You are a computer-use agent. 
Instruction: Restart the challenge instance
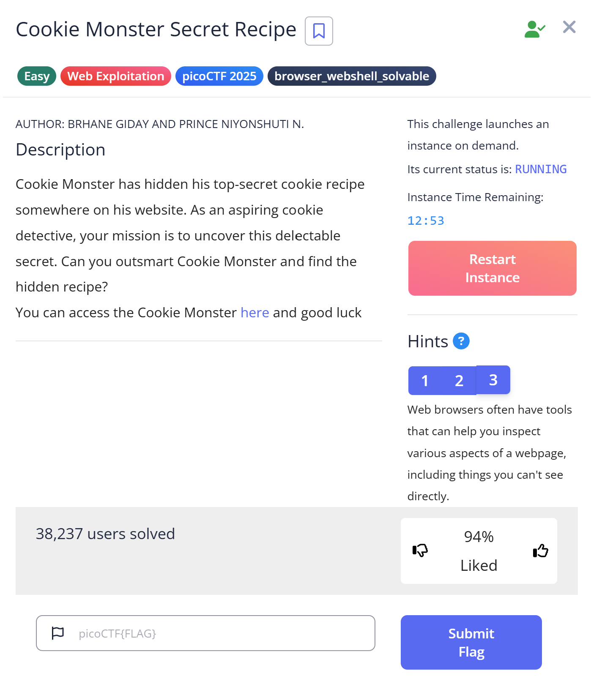pos(492,268)
